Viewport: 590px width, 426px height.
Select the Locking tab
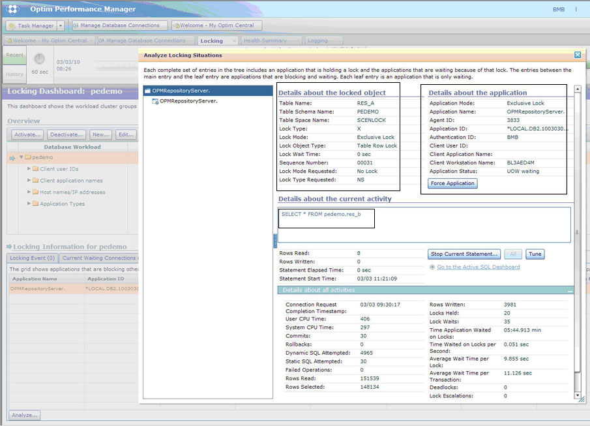pos(218,40)
